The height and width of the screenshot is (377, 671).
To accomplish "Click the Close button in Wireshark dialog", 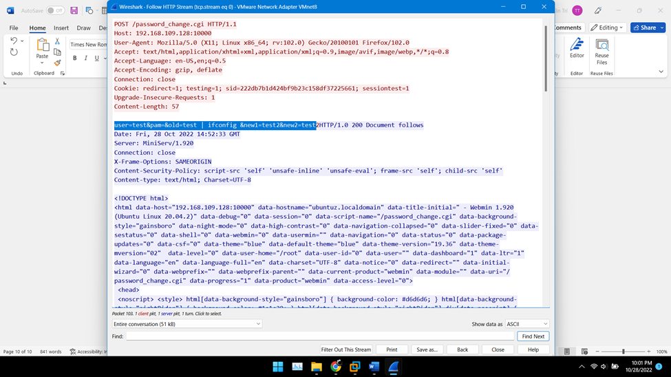I will coord(498,349).
